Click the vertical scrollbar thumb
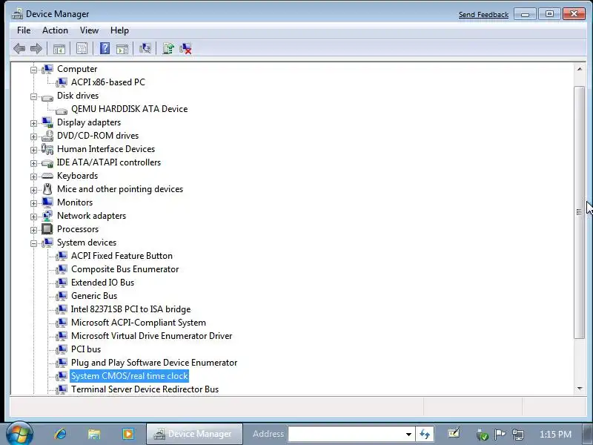The image size is (593, 445). [x=580, y=212]
